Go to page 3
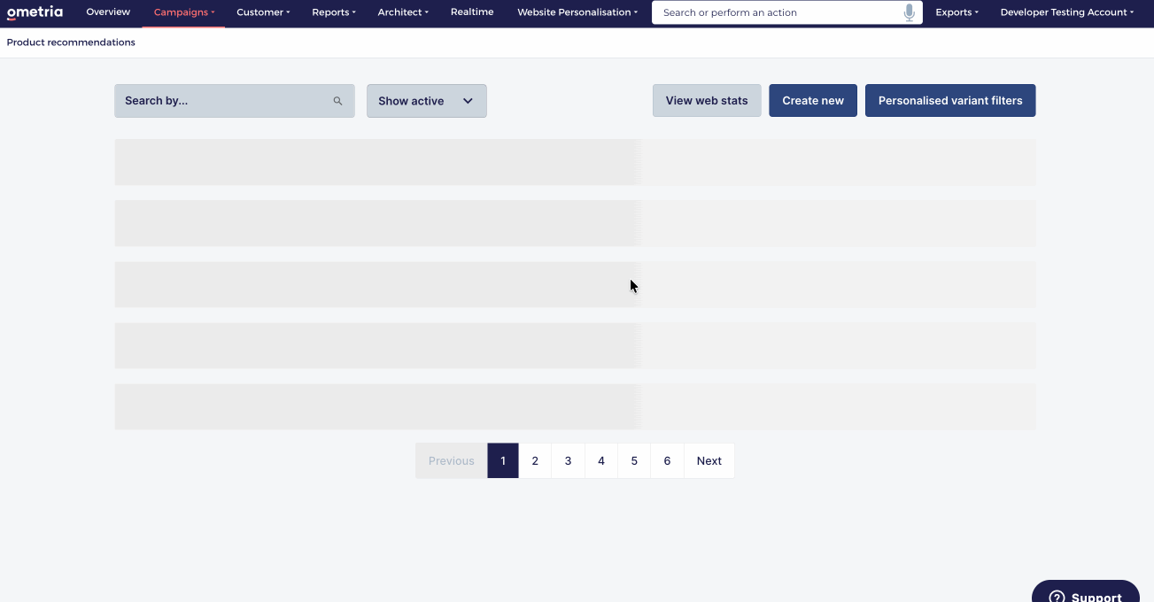 click(568, 461)
